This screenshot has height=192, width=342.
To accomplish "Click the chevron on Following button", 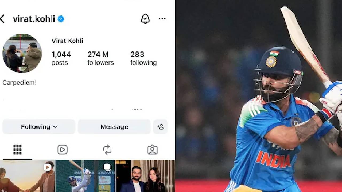I will coord(55,127).
